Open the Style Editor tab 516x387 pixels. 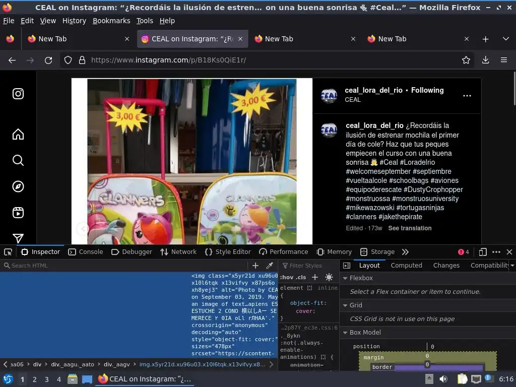pyautogui.click(x=228, y=252)
